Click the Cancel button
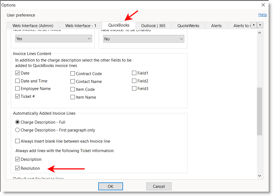Image resolution: width=273 pixels, height=196 pixels. pyautogui.click(x=159, y=187)
